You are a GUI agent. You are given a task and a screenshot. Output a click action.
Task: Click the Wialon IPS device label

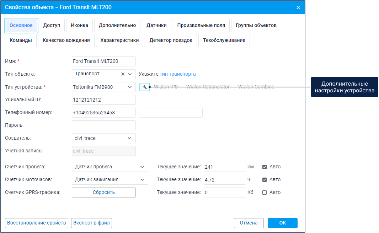(166, 87)
